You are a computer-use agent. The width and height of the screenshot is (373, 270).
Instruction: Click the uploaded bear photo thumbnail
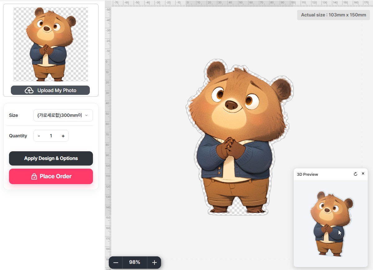(51, 44)
